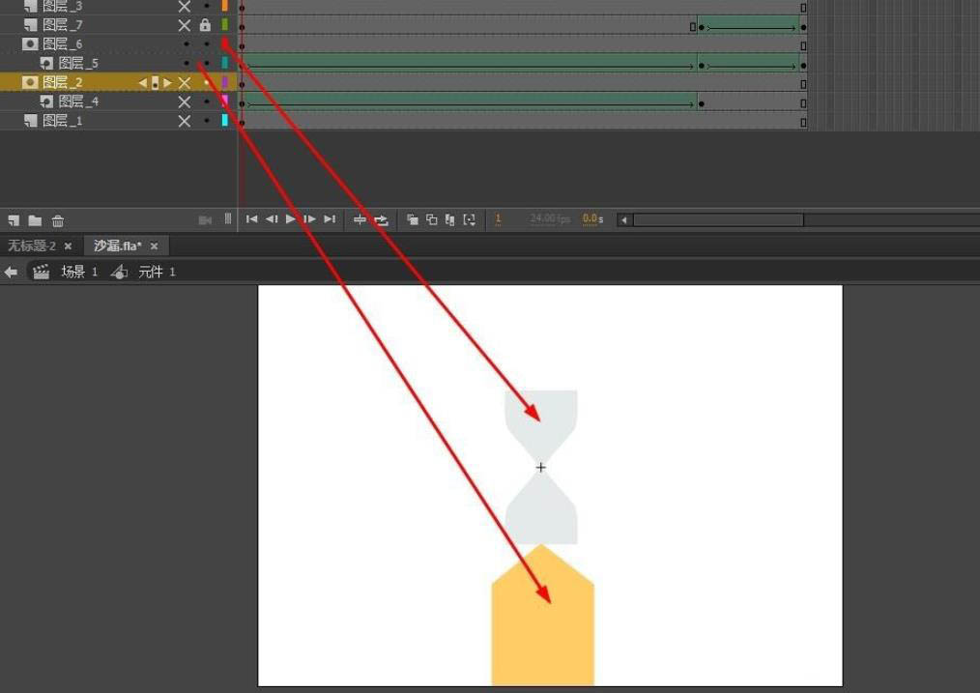
Task: Create a new layer in timeline
Action: pos(14,220)
